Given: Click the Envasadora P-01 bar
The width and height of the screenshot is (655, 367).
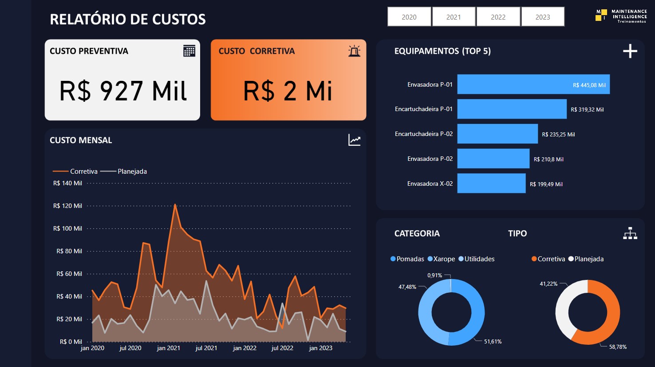Looking at the screenshot, I should tap(533, 84).
